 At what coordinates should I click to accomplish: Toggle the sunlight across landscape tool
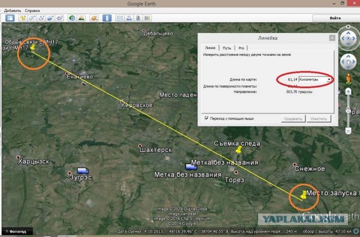[81, 18]
